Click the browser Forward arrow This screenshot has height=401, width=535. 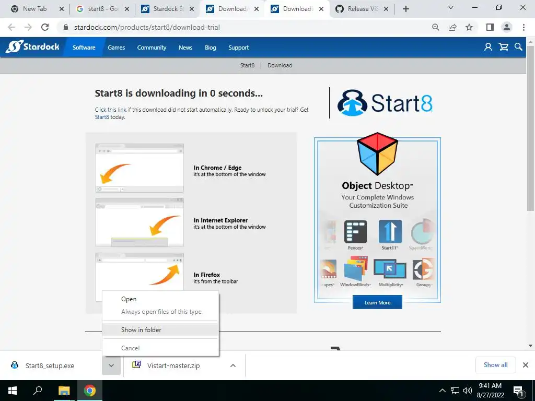[28, 27]
